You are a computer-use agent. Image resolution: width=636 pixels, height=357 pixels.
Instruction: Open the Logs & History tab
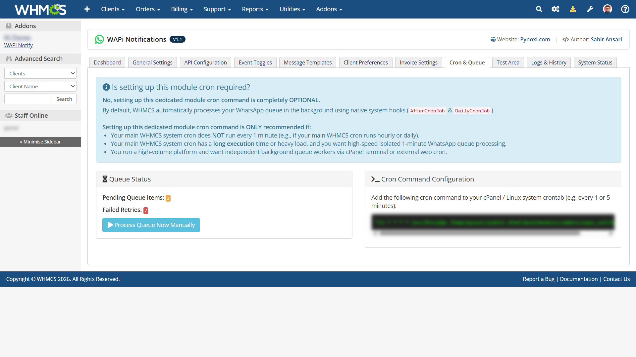(x=549, y=62)
